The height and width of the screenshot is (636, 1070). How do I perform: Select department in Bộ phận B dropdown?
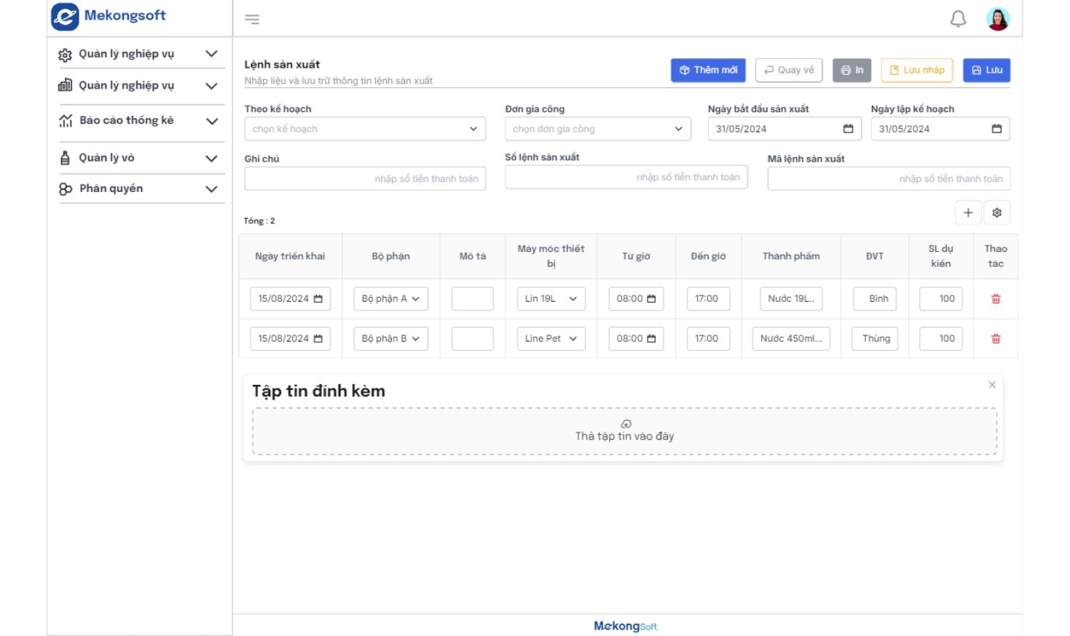click(x=390, y=339)
